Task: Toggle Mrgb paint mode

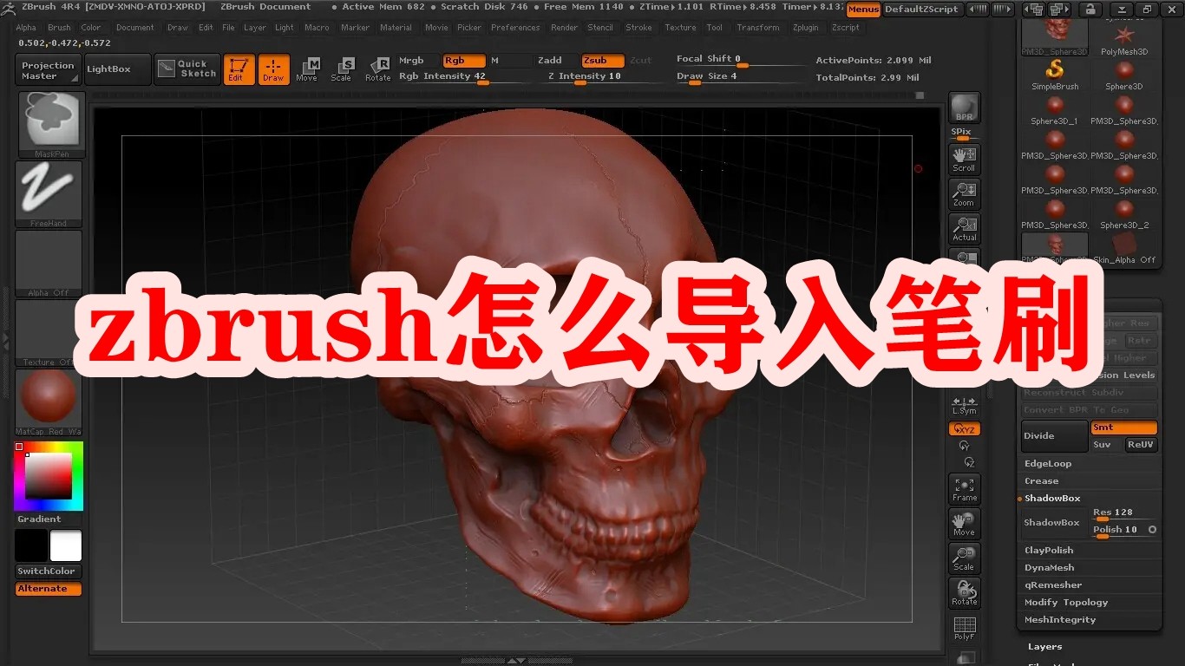Action: click(411, 61)
